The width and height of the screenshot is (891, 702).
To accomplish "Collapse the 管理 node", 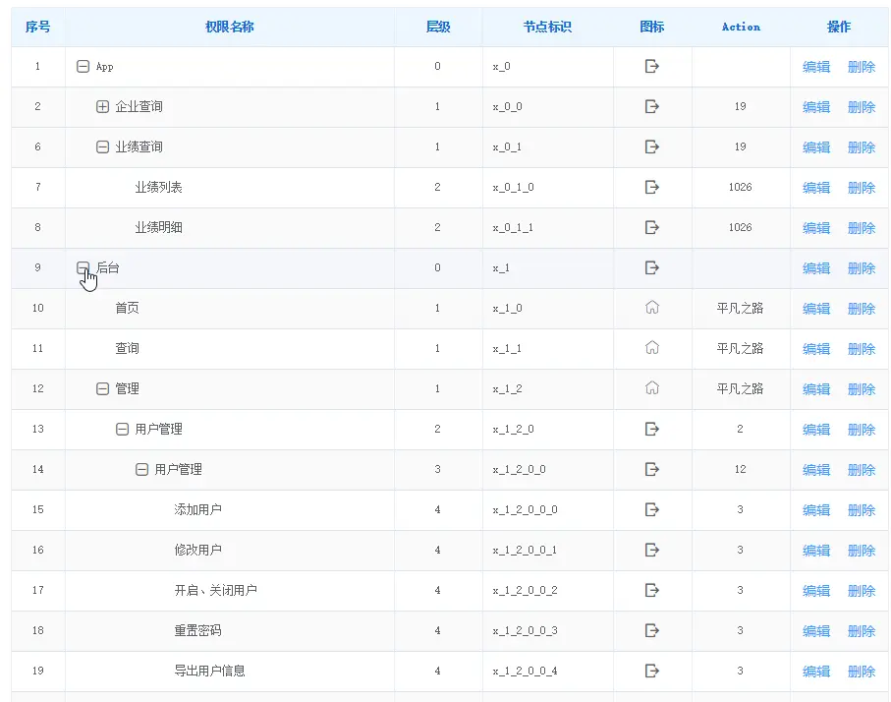I will click(x=102, y=389).
